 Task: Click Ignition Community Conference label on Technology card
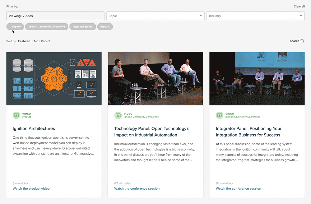tap(141, 117)
